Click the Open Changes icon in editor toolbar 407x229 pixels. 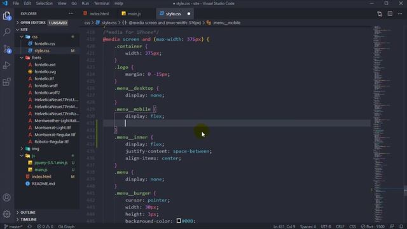(x=380, y=14)
